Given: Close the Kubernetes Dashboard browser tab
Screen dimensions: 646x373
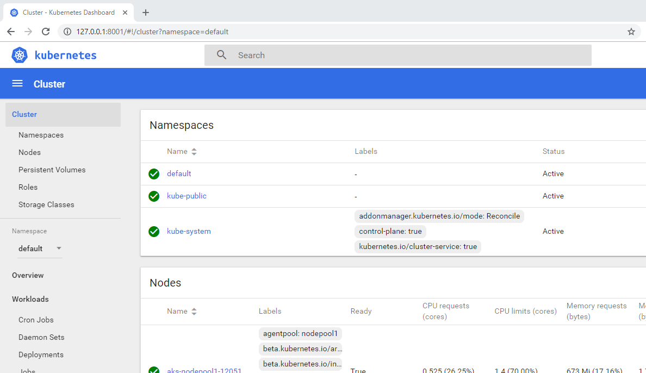Looking at the screenshot, I should coord(125,13).
